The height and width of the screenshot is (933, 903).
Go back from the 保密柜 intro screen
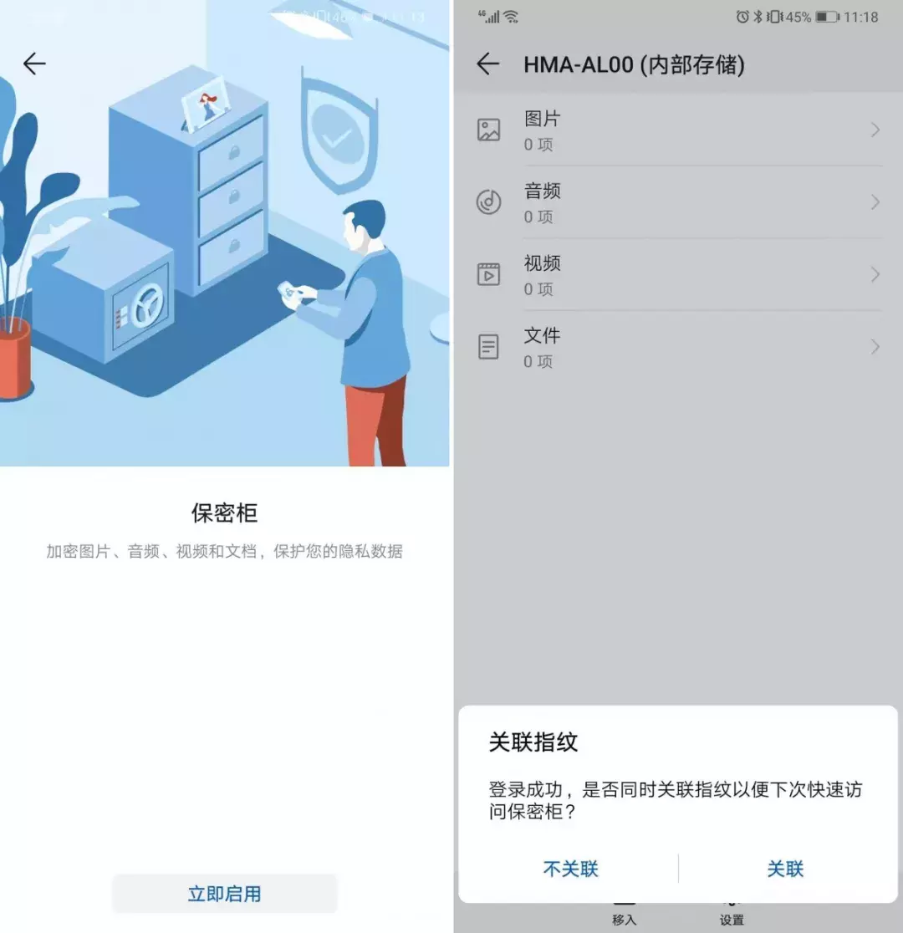(34, 63)
